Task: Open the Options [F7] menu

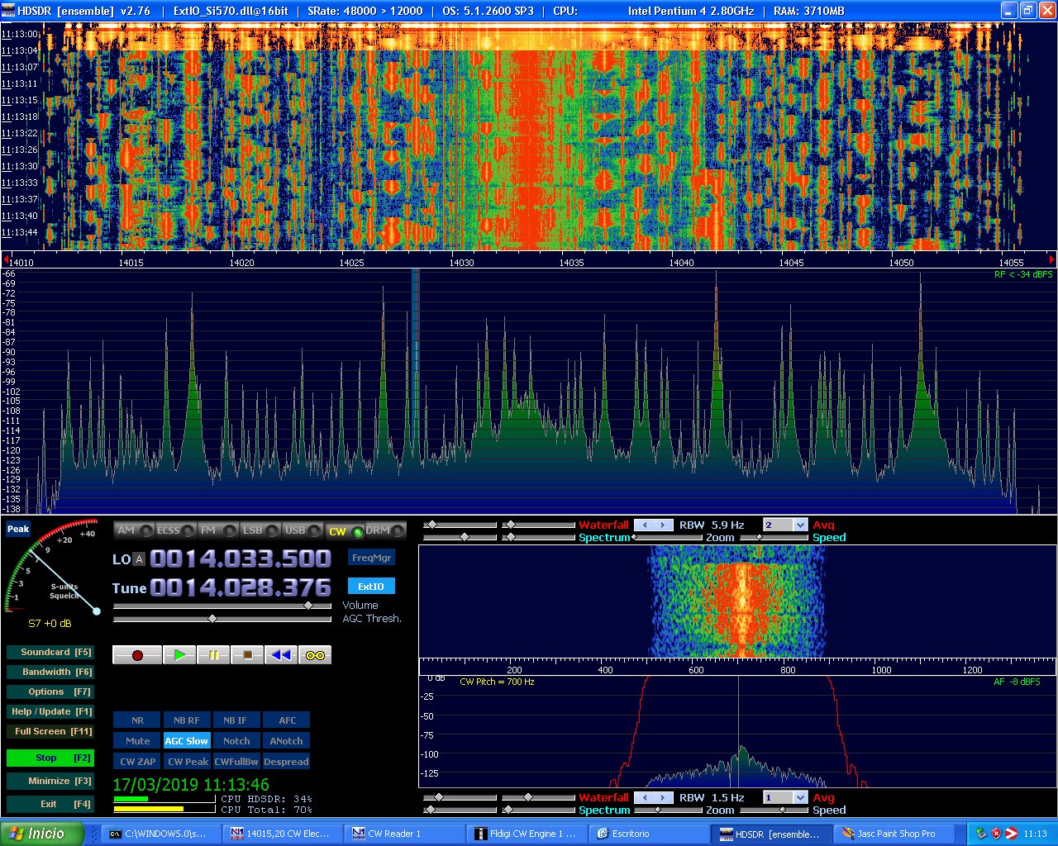Action: click(49, 692)
